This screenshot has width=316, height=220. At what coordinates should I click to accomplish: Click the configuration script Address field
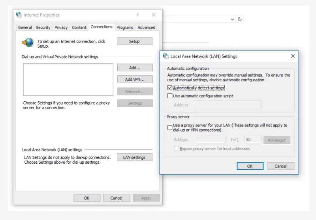(228, 105)
